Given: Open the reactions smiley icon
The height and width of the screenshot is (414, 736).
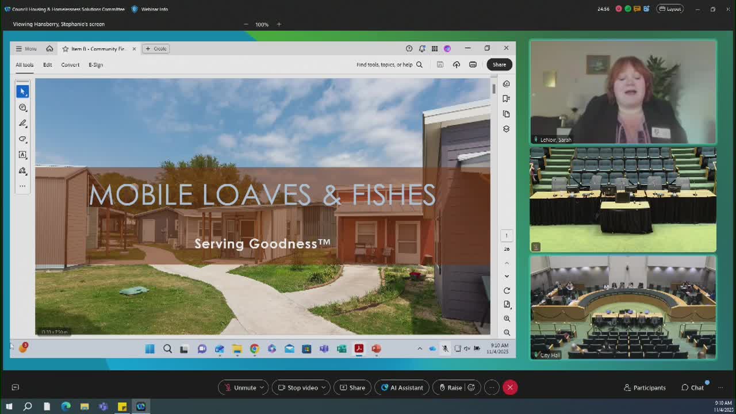Looking at the screenshot, I should coord(471,388).
